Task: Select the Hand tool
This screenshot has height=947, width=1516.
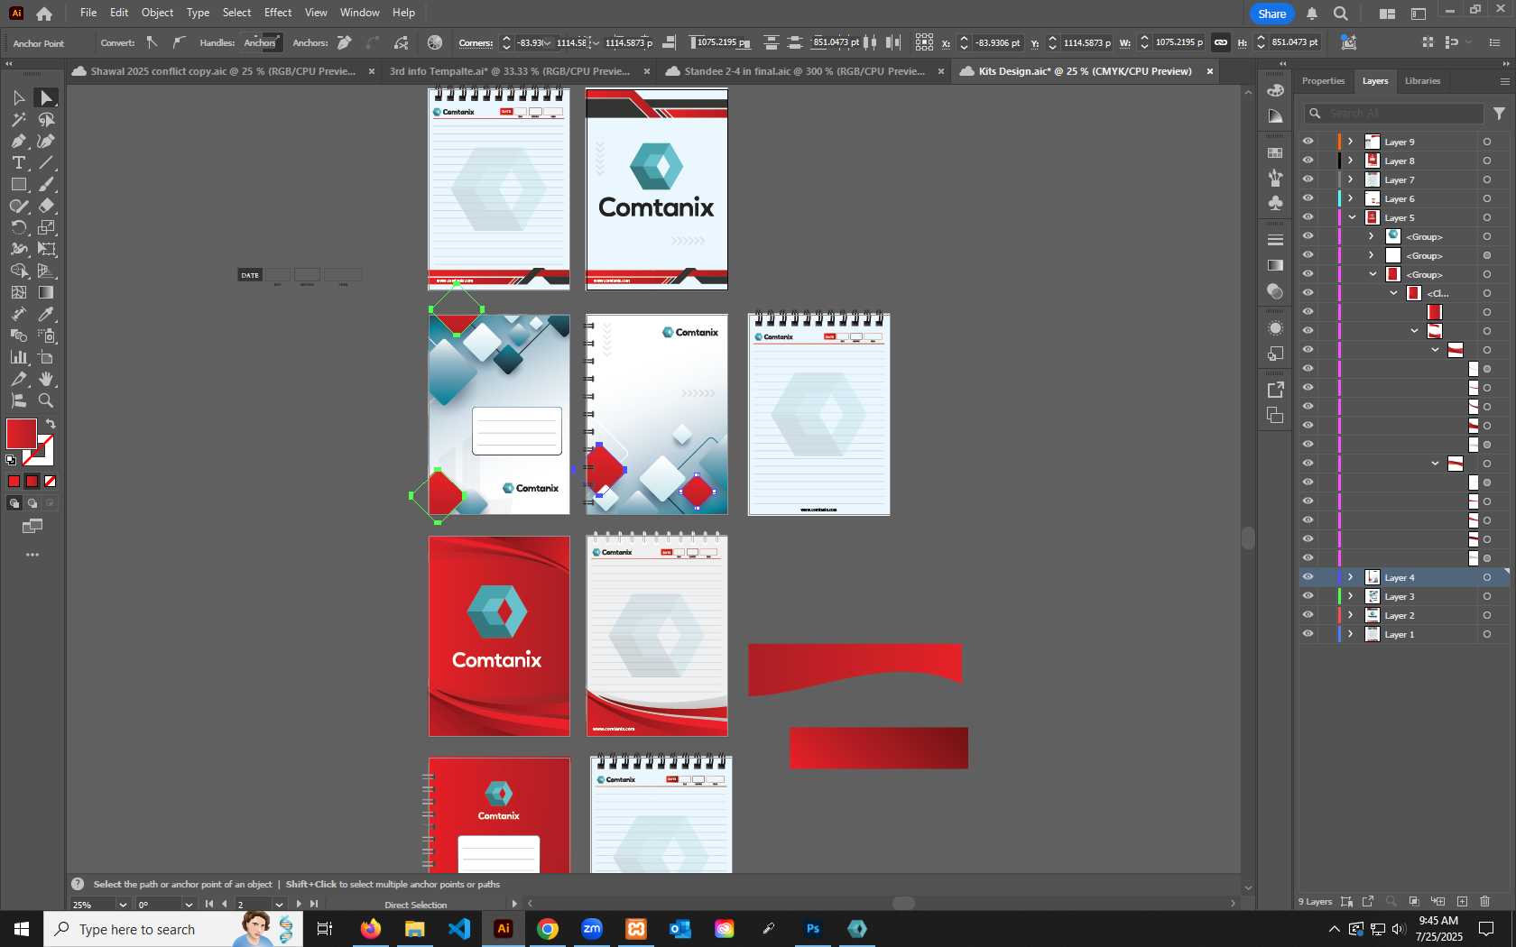Action: pyautogui.click(x=47, y=379)
